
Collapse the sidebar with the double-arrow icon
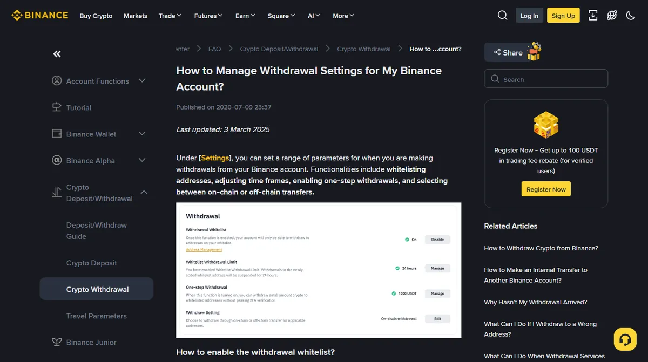pos(57,54)
